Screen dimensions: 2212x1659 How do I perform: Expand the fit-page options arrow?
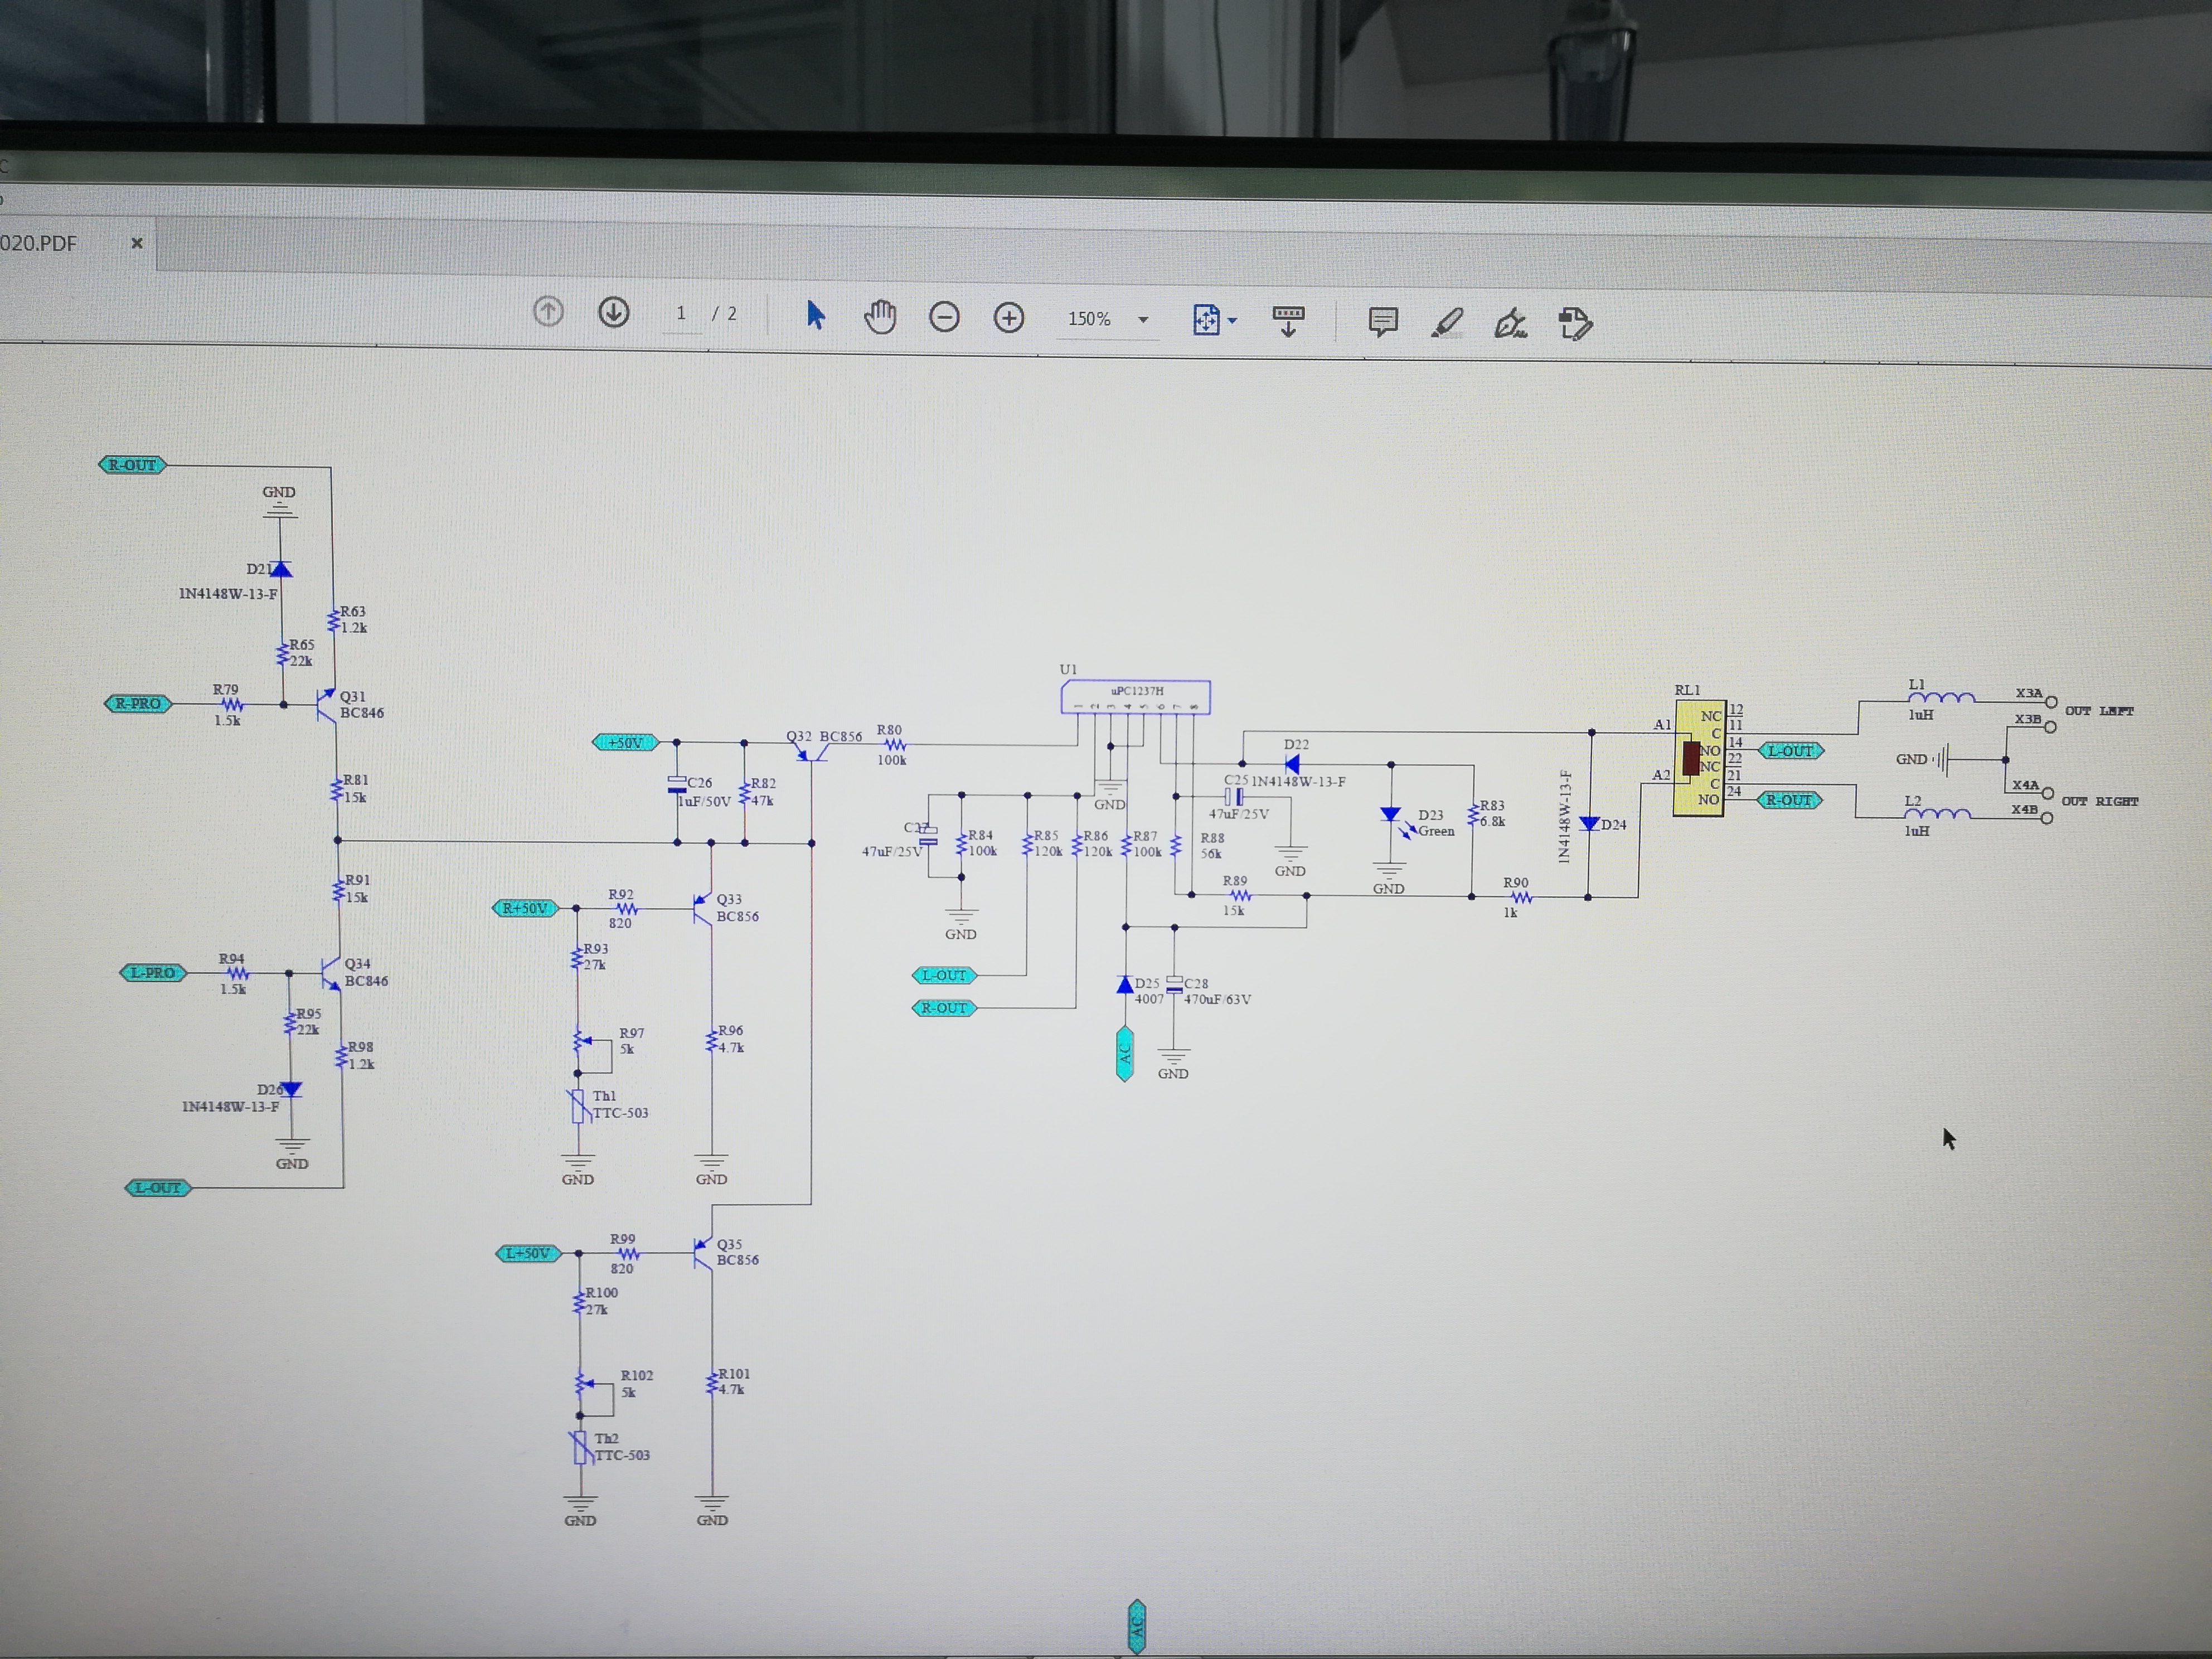tap(1233, 321)
